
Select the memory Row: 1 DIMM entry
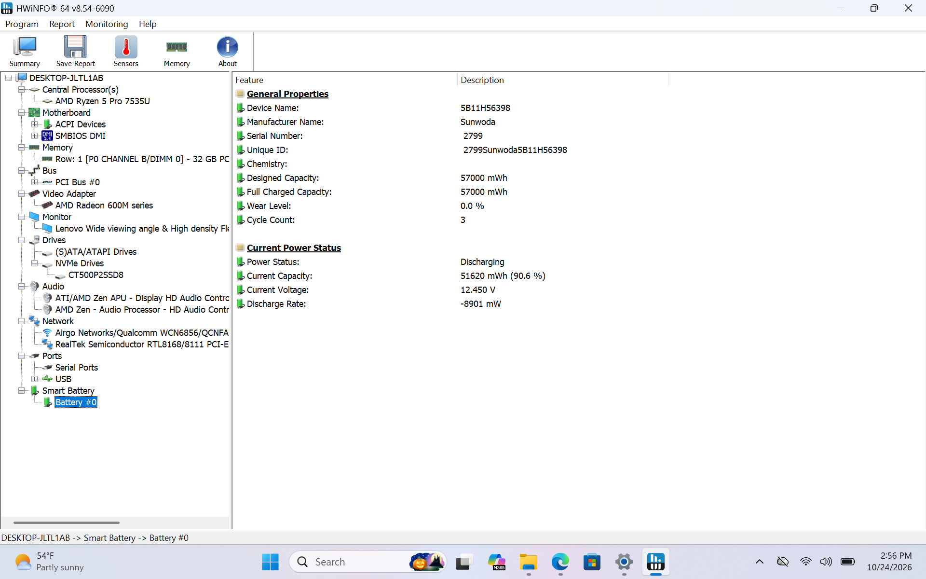point(142,159)
